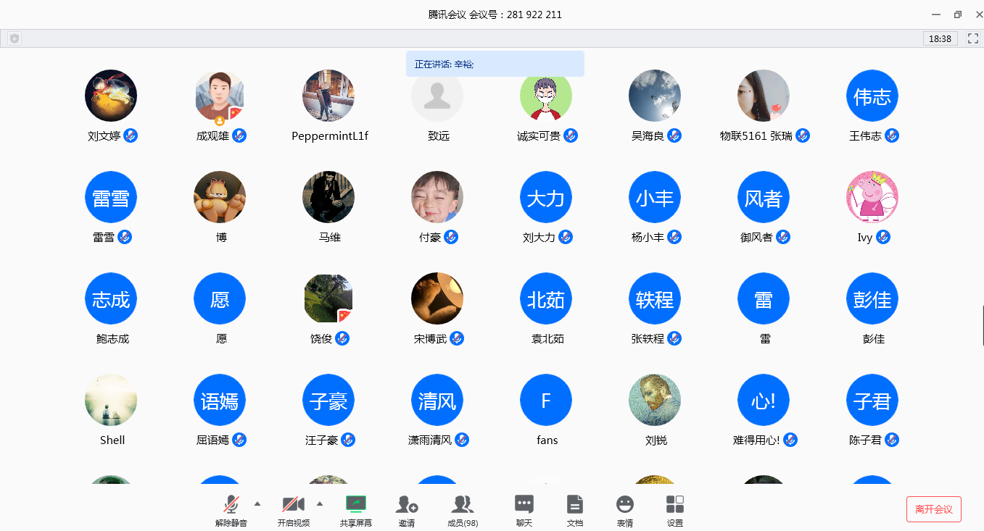Click the 刘锐 Van Gogh avatar

(655, 400)
